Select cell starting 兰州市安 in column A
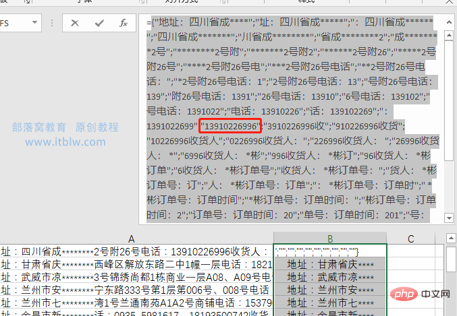This screenshot has width=457, height=316. click(136, 290)
